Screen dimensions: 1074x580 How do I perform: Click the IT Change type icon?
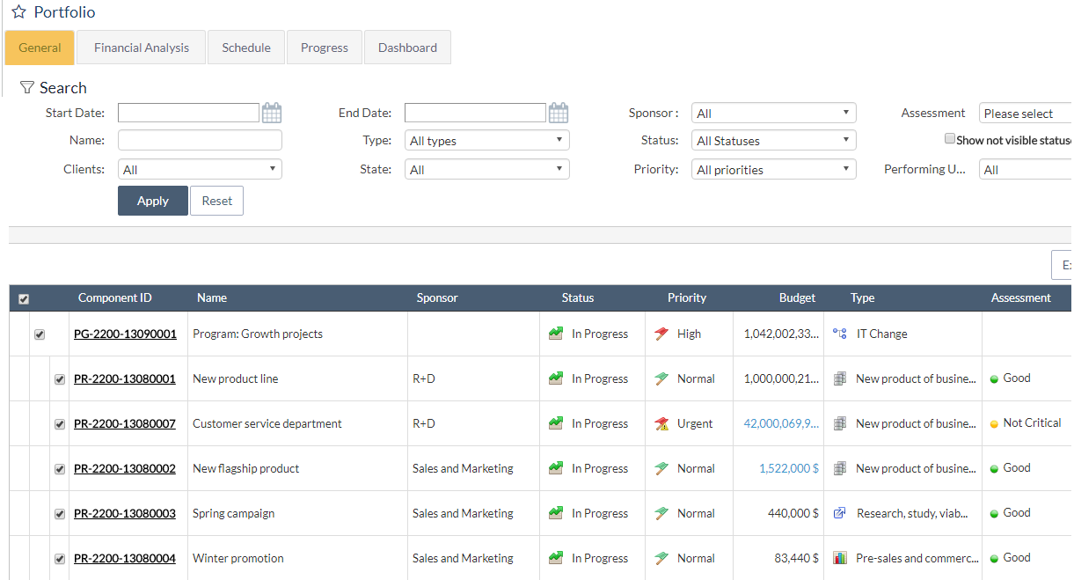[x=840, y=334]
